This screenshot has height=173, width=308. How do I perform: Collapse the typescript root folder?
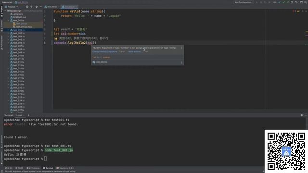click(x=5, y=11)
